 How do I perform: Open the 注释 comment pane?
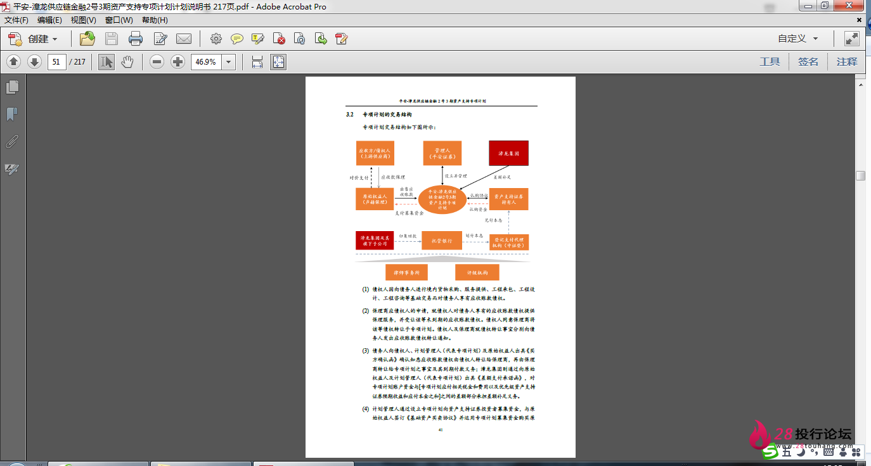click(847, 62)
